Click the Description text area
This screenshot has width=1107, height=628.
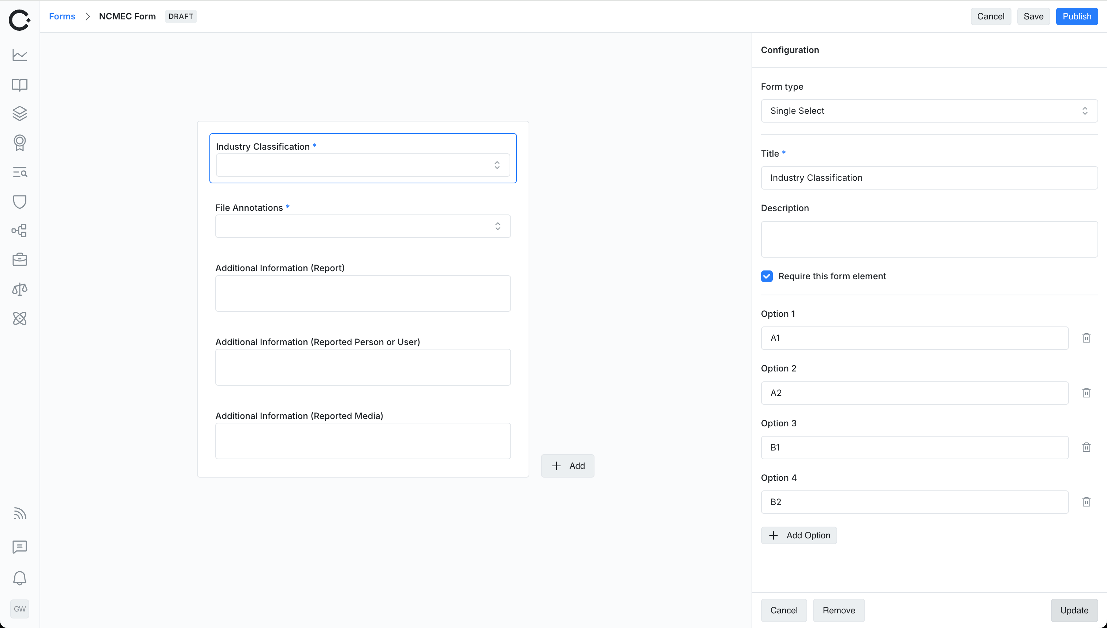pyautogui.click(x=929, y=239)
